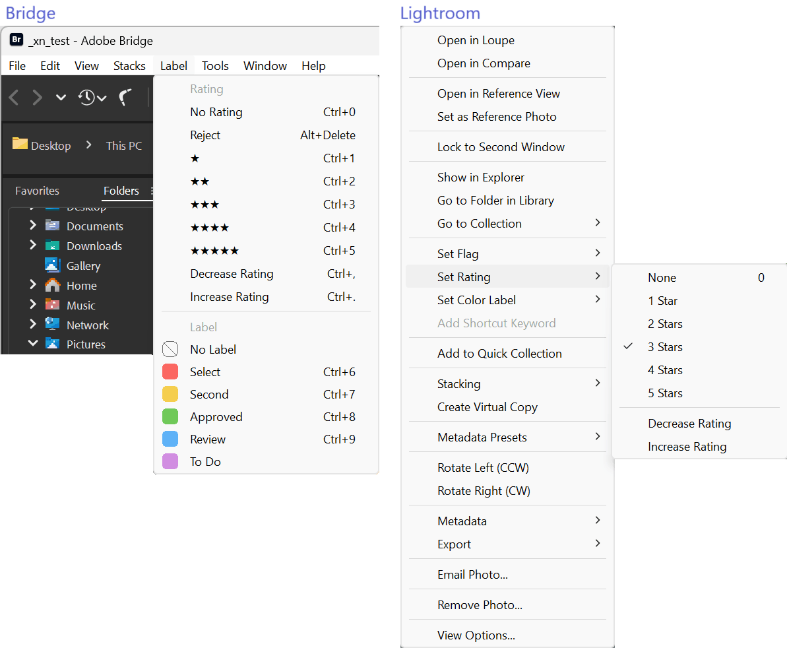Click the boomerang return icon in Bridge
Image resolution: width=787 pixels, height=648 pixels.
pos(125,98)
